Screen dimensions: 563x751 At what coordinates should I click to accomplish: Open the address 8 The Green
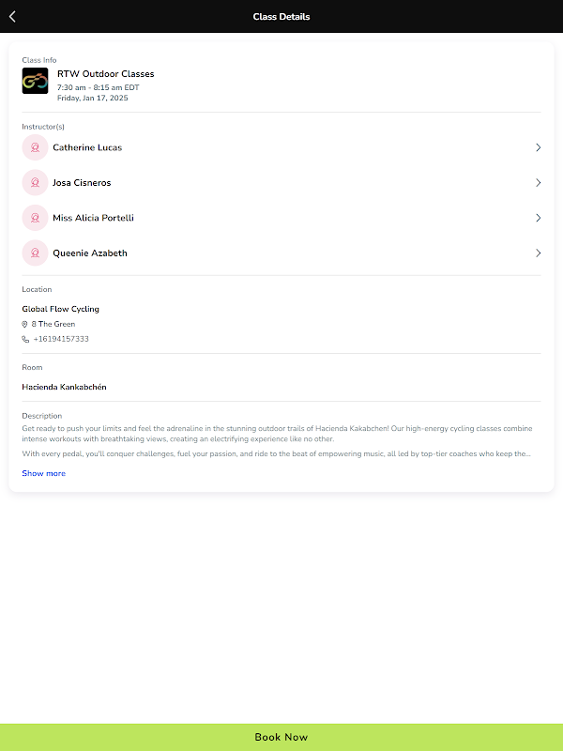click(x=53, y=324)
